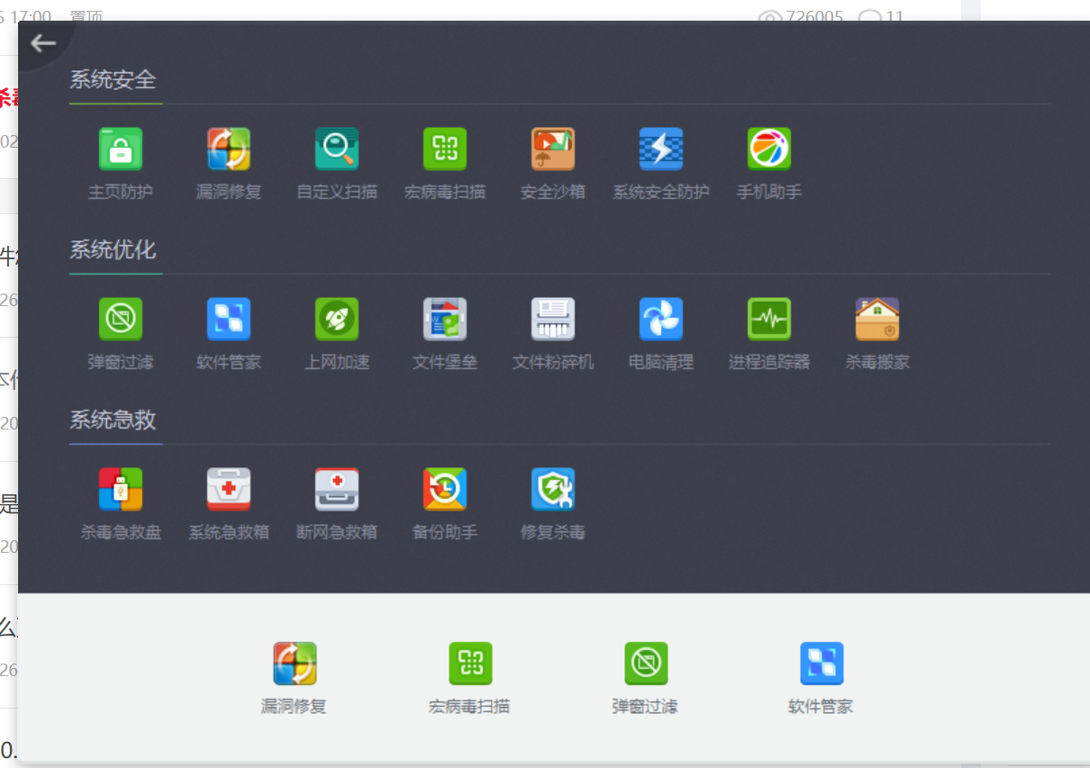The width and height of the screenshot is (1090, 768).
Task: Click 宏病毒扫描 shortcut in the light bottom bar
Action: pos(470,664)
